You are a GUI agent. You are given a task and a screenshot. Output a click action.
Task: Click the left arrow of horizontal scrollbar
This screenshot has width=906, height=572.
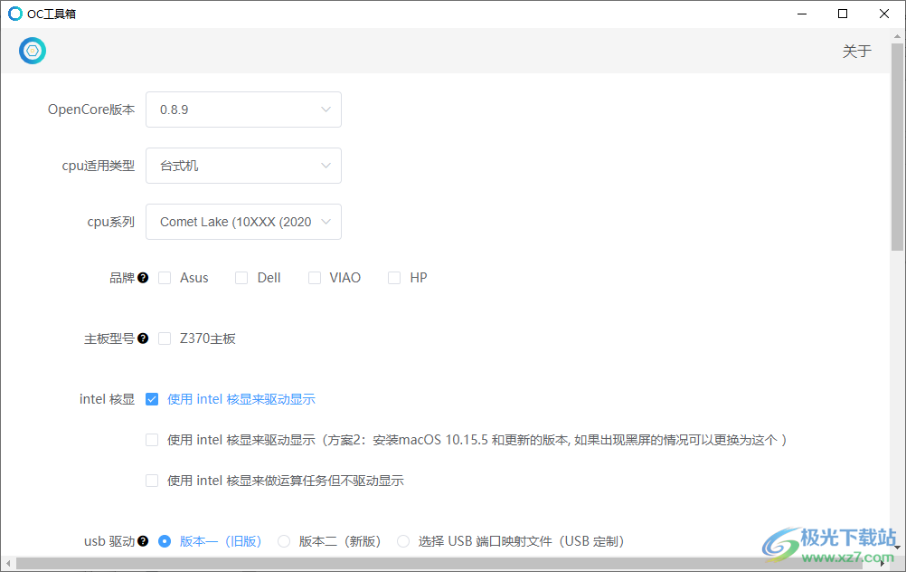tap(8, 563)
